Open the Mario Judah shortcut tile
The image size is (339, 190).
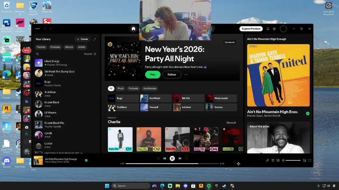[221, 98]
